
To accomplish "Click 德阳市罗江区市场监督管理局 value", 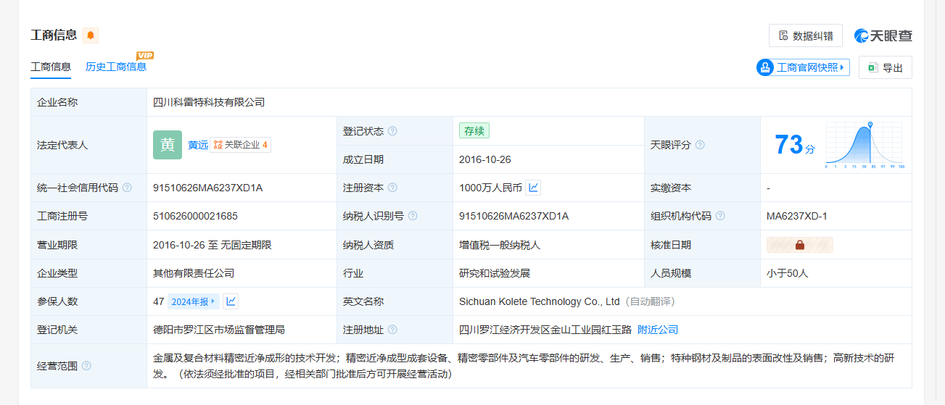I will point(219,330).
